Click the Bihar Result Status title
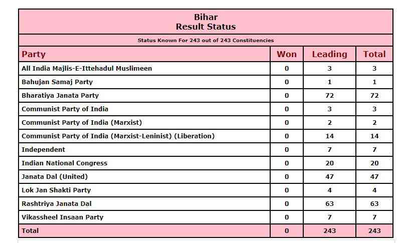Screen dimensions: 400x243 206,22
